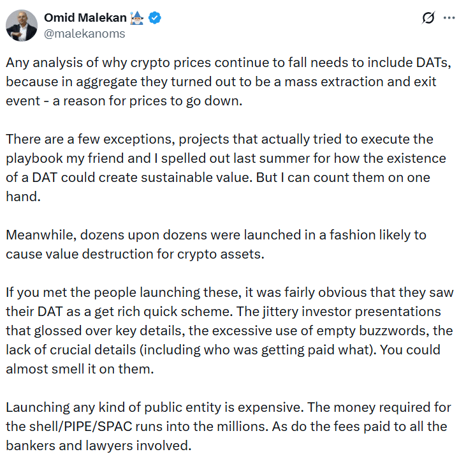
Task: Visit the @malekanoms handle link
Action: (x=84, y=34)
